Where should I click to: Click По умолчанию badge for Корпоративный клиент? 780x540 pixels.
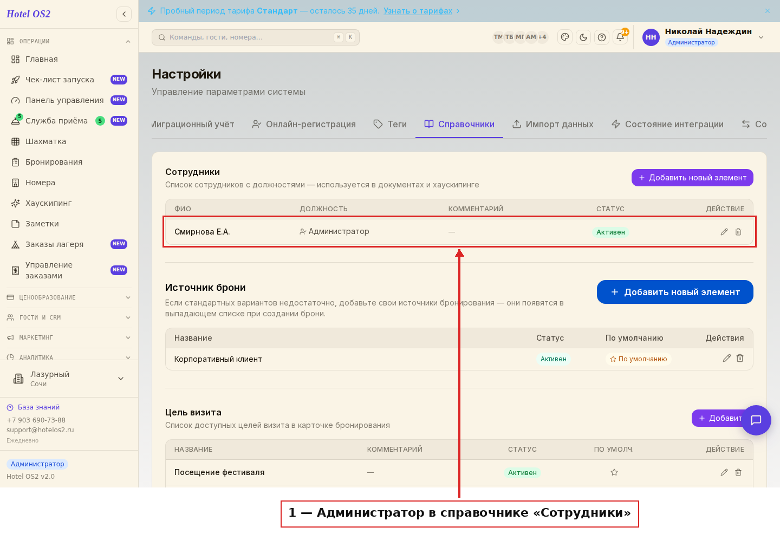point(638,359)
